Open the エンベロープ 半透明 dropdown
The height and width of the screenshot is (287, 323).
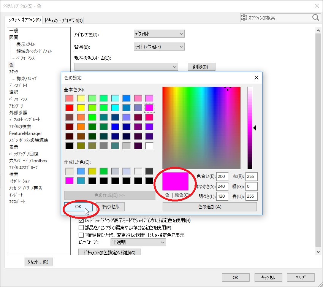click(138, 242)
